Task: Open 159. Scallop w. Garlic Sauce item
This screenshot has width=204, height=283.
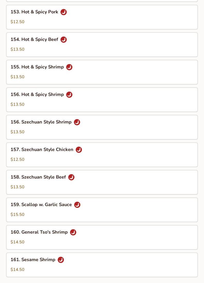Action: [x=102, y=210]
